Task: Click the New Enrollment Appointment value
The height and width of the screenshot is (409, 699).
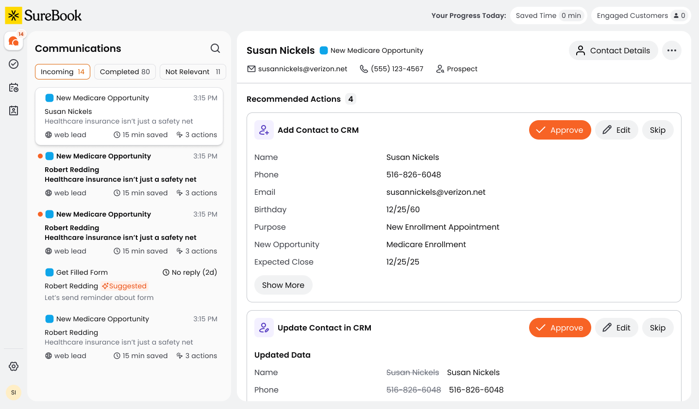Action: point(443,227)
